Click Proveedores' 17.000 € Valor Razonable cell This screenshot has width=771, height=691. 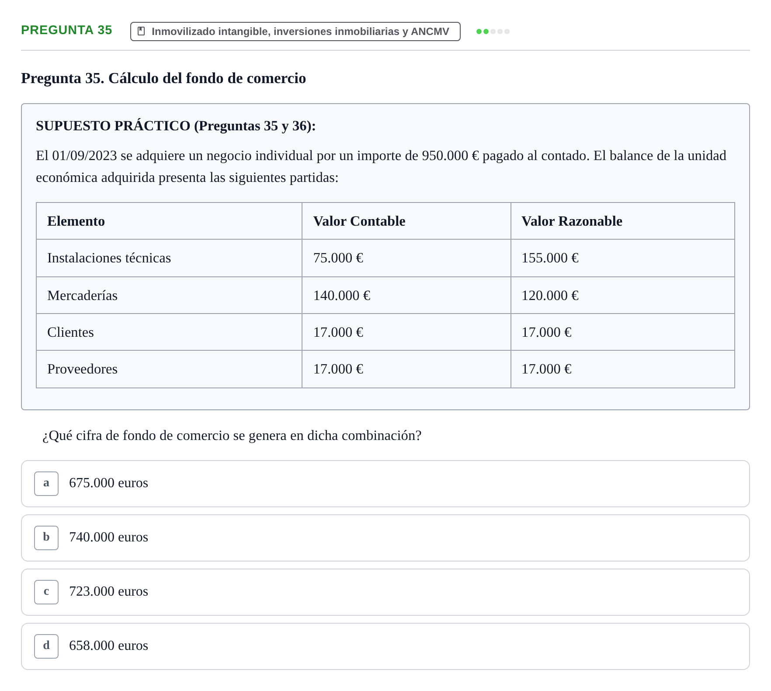pyautogui.click(x=623, y=369)
